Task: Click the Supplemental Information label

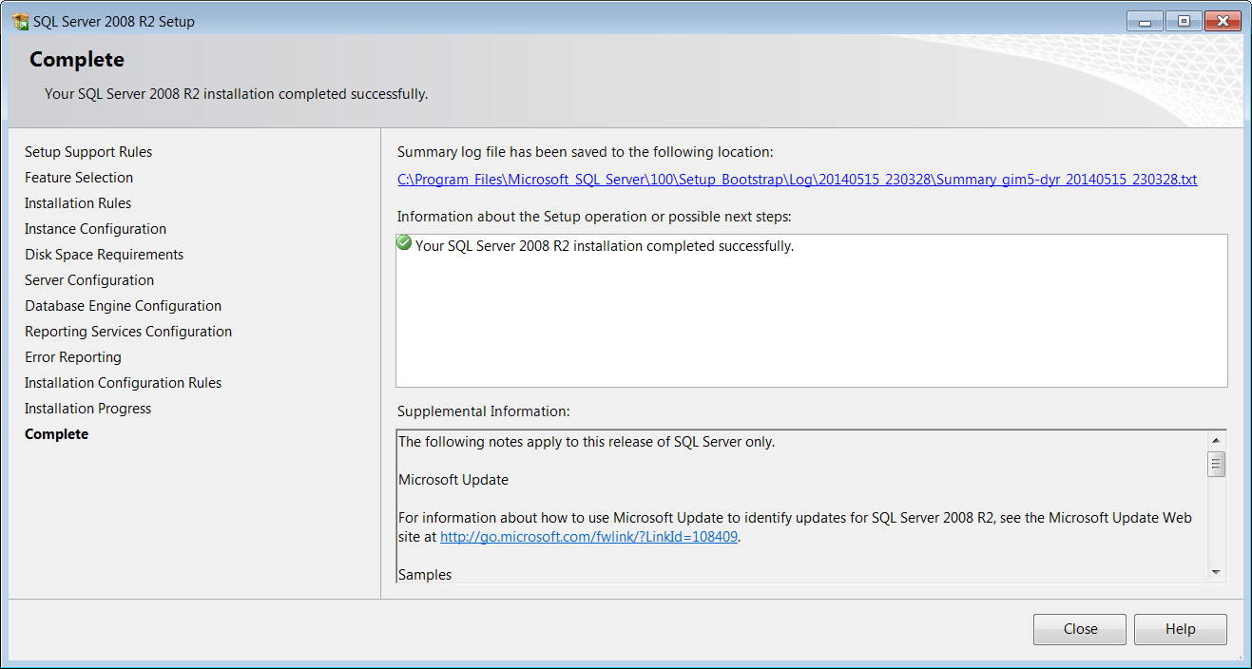Action: pyautogui.click(x=483, y=411)
